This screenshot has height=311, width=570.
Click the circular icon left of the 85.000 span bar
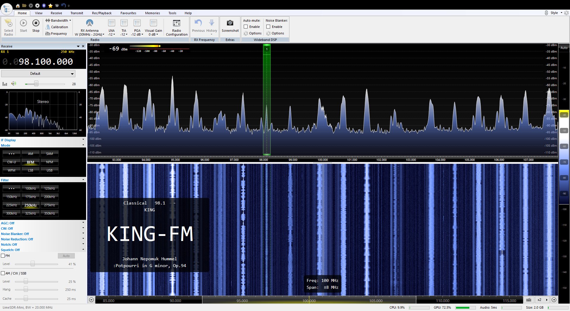click(91, 300)
